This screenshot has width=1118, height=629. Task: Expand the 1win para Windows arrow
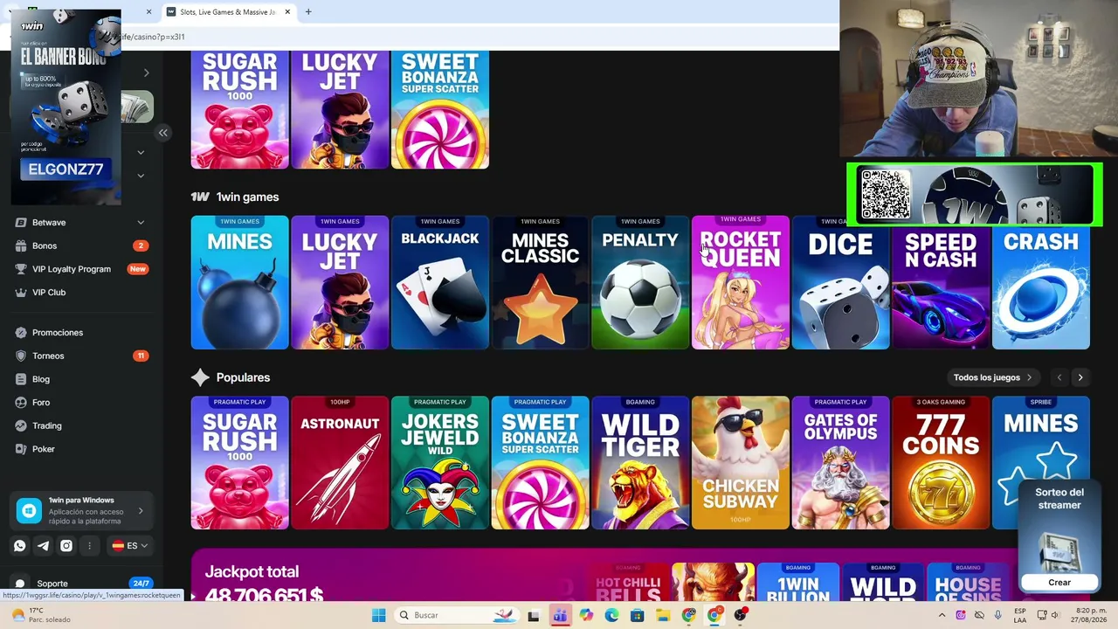(x=141, y=511)
